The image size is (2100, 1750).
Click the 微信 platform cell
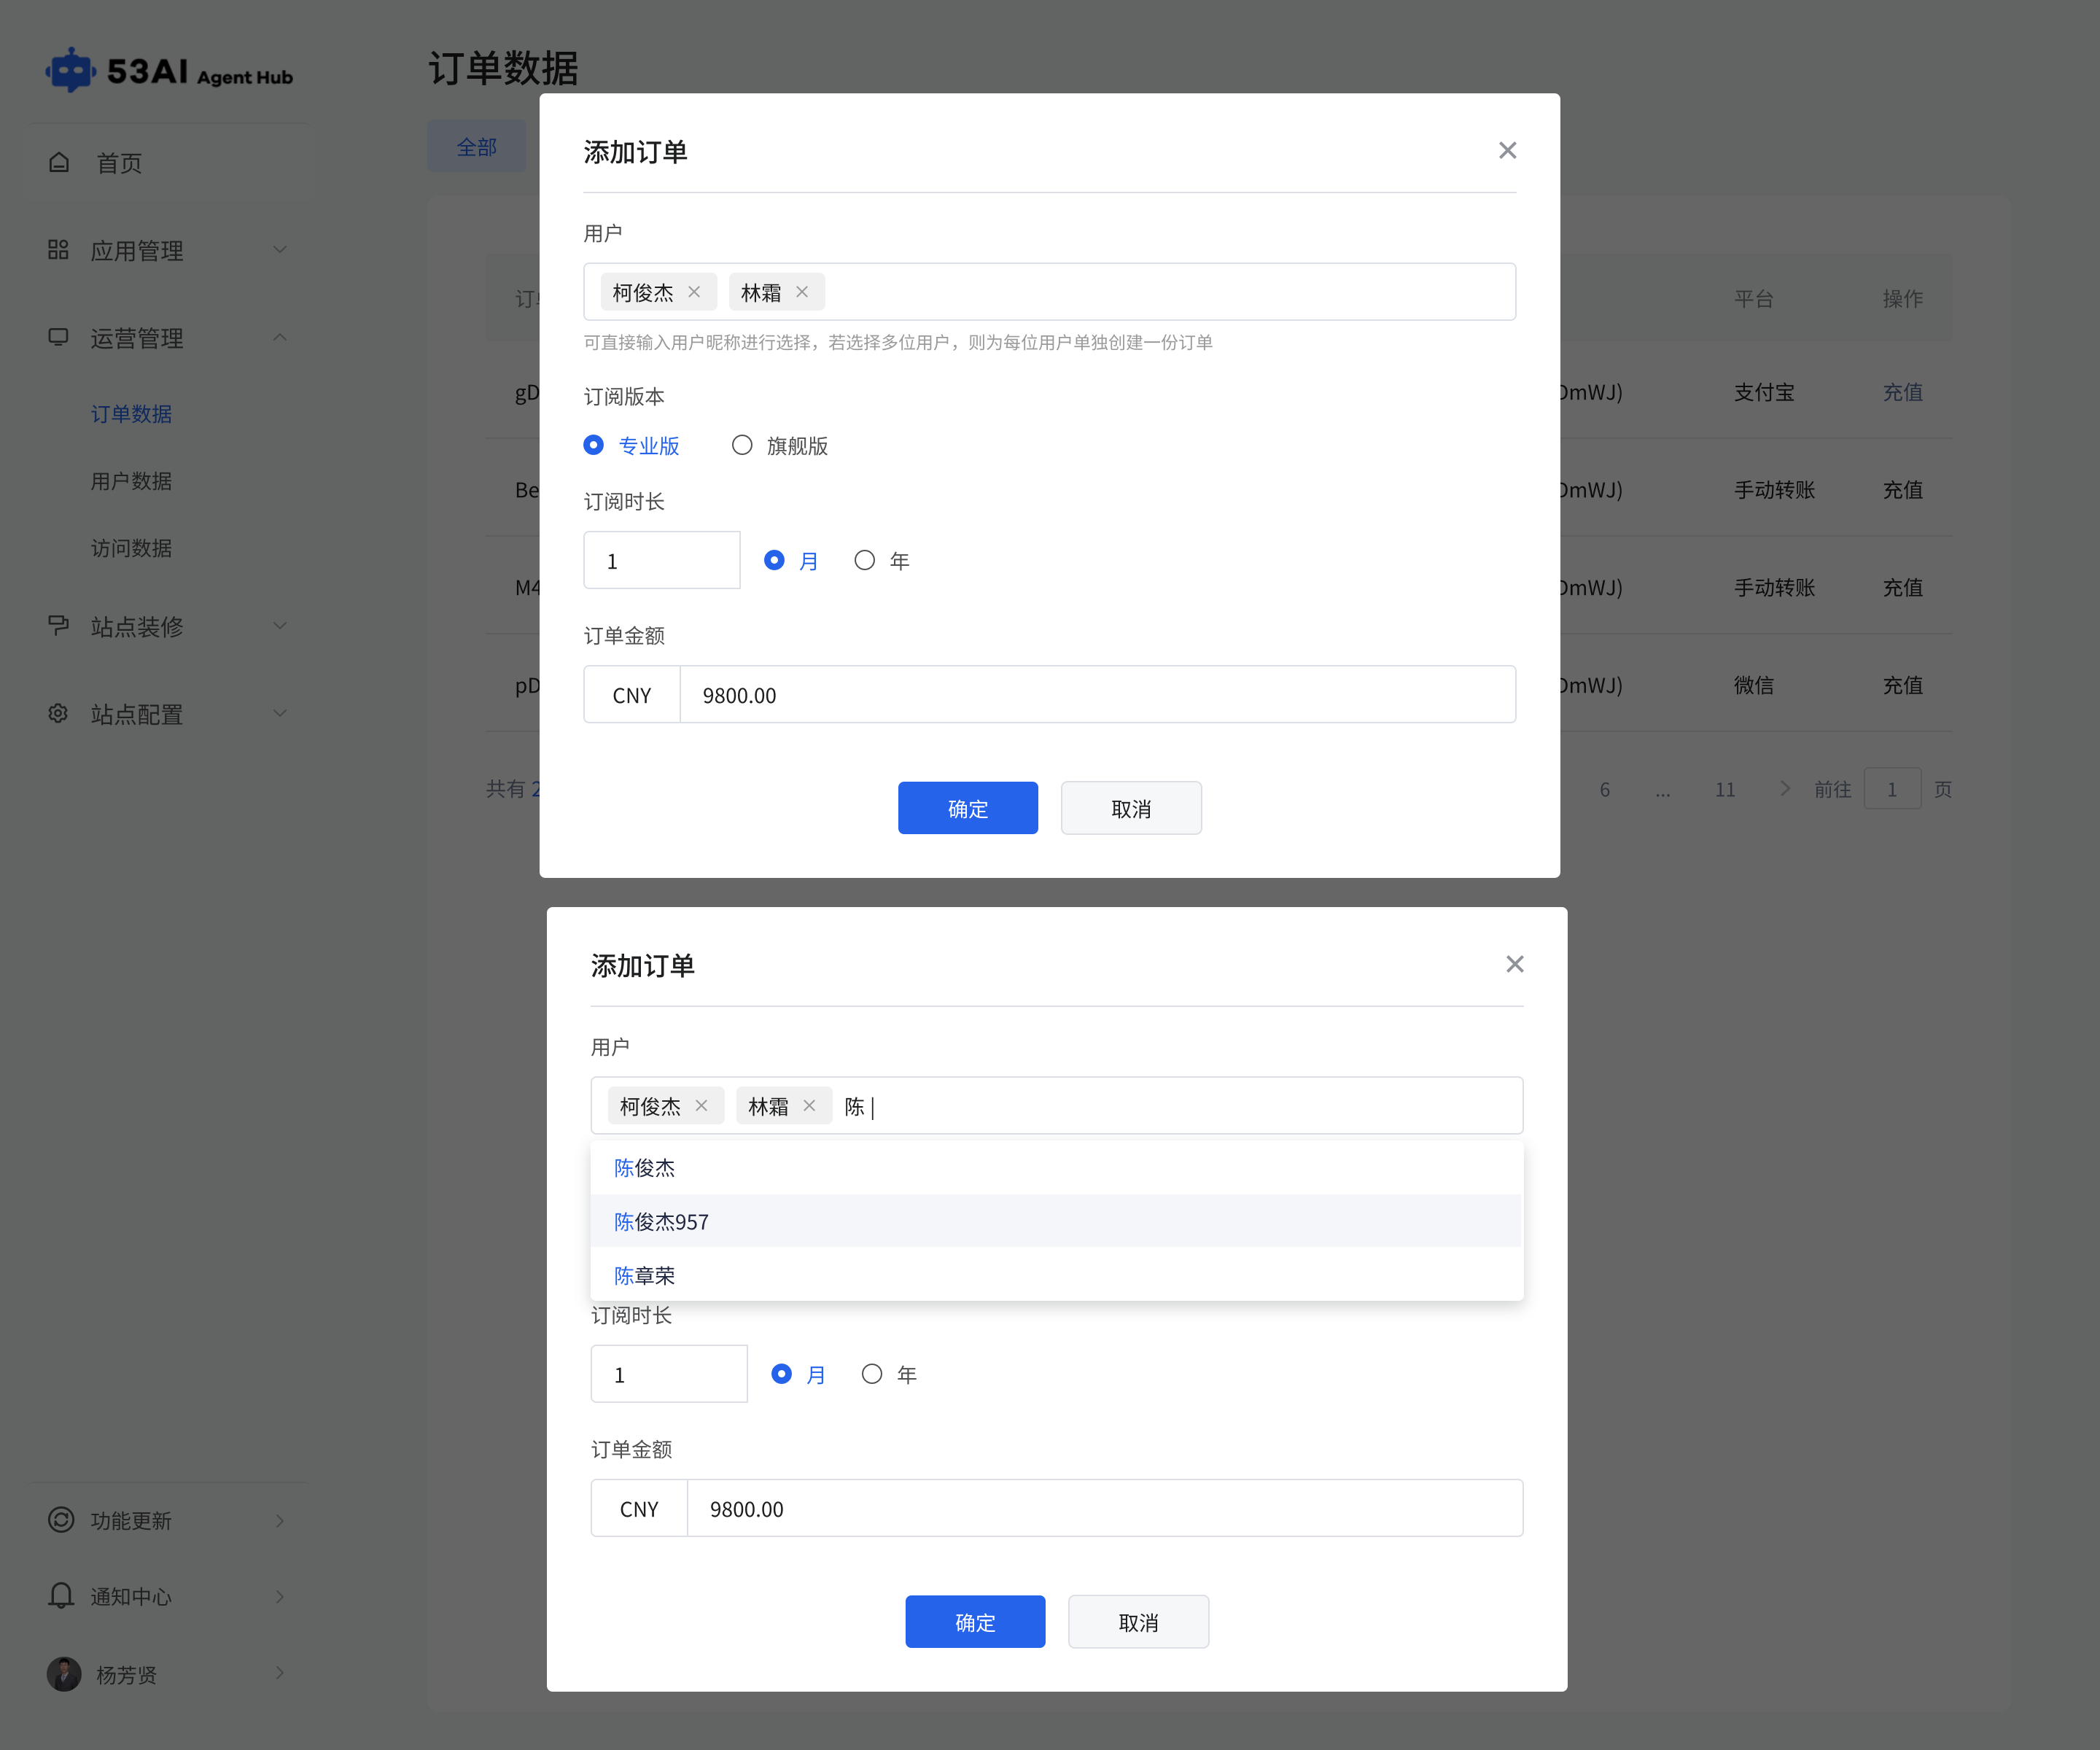(1753, 685)
